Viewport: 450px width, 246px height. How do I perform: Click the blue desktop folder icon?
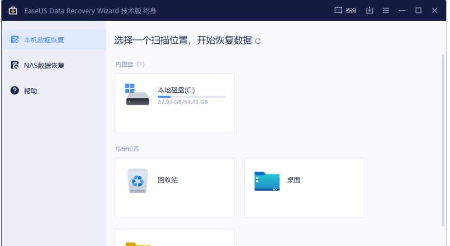[266, 181]
